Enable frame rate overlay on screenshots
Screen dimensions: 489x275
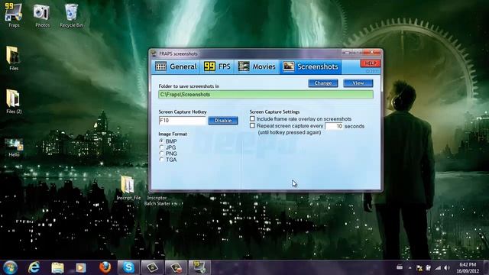click(252, 119)
